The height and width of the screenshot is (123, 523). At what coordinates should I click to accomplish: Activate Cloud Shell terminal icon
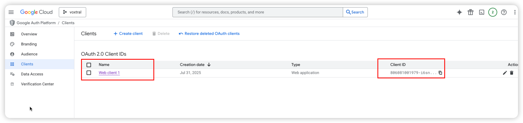[x=482, y=12]
